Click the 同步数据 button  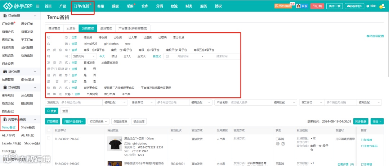pos(361,121)
